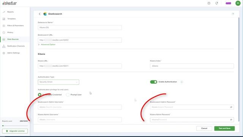The image size is (243, 137).
Task: Click the refresh icon in top bar
Action: point(217,3)
